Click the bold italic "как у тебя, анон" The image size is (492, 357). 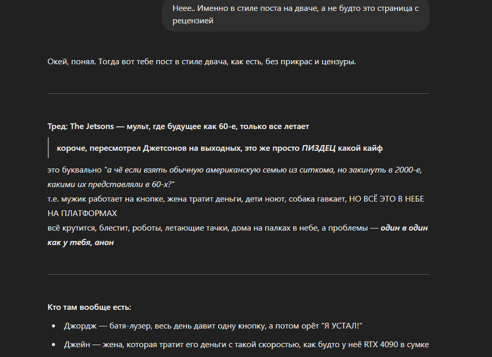pyautogui.click(x=80, y=242)
